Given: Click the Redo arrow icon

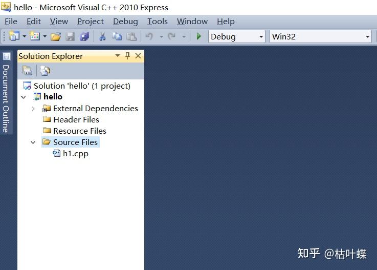Looking at the screenshot, I should (172, 36).
